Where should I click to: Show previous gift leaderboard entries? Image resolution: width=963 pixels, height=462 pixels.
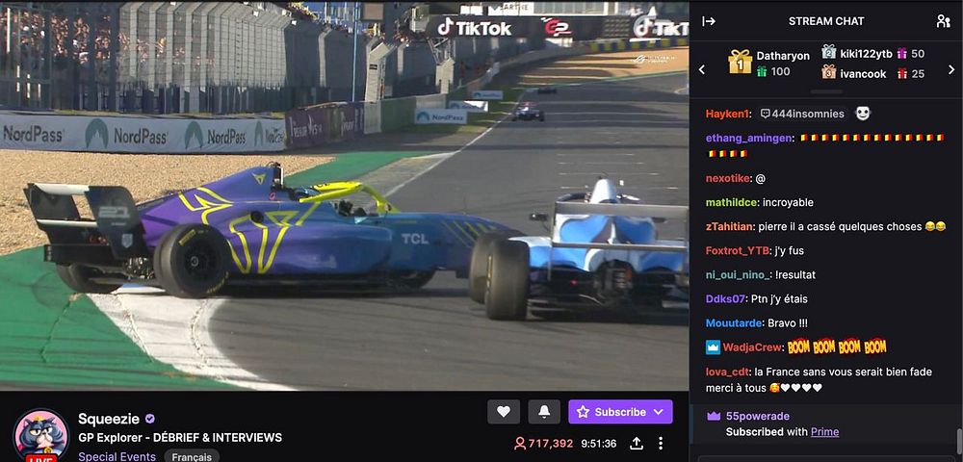[x=702, y=70]
